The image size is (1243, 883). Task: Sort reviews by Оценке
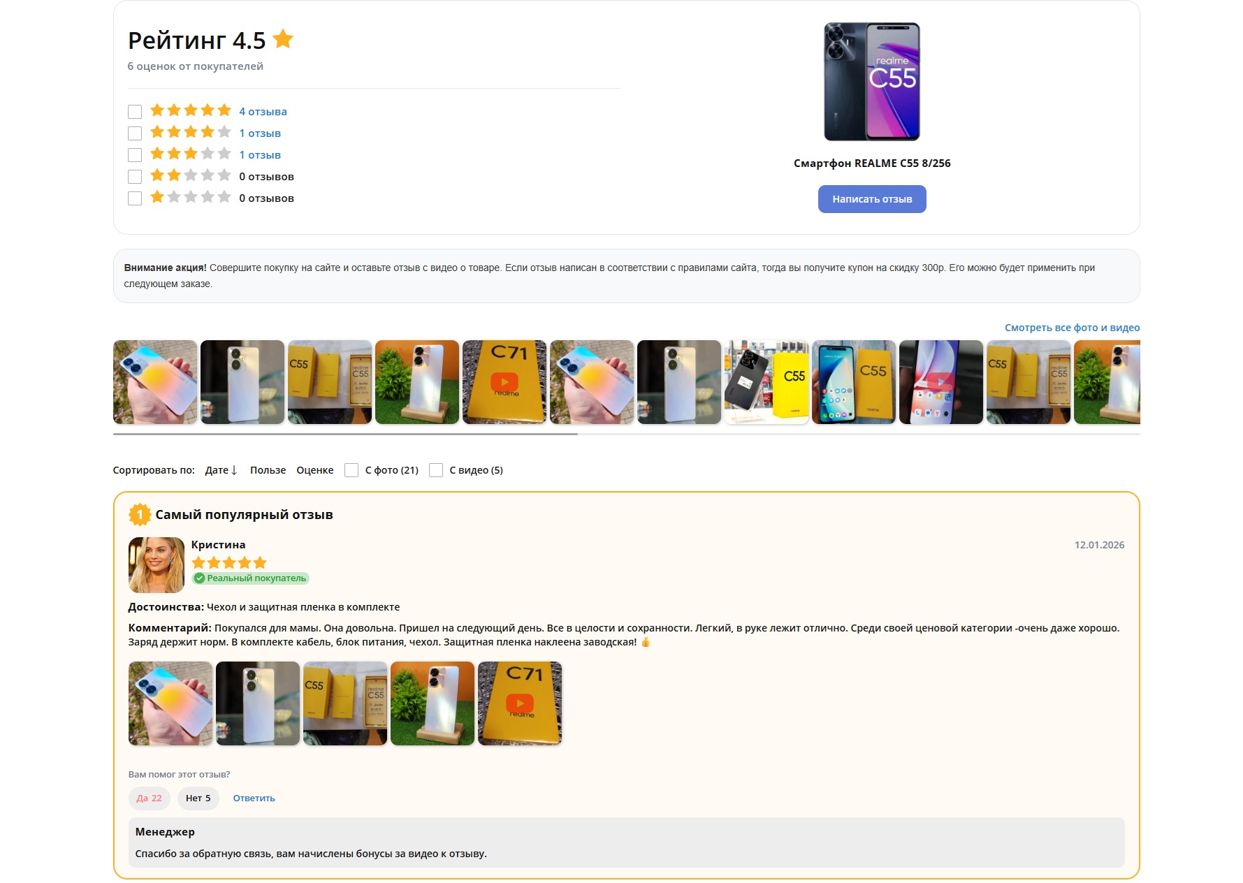315,470
